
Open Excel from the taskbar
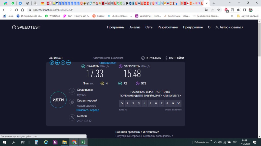pyautogui.click(x=83, y=142)
